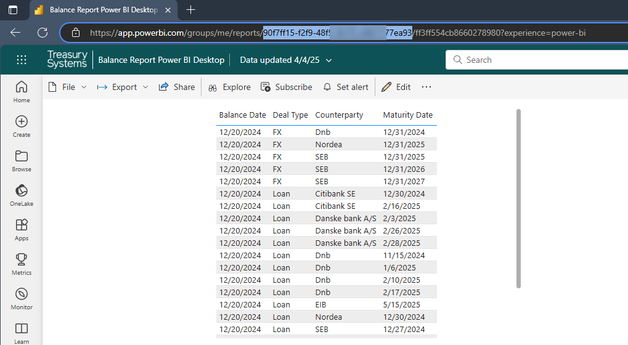
Task: Sort by Deal Type column header
Action: click(290, 115)
